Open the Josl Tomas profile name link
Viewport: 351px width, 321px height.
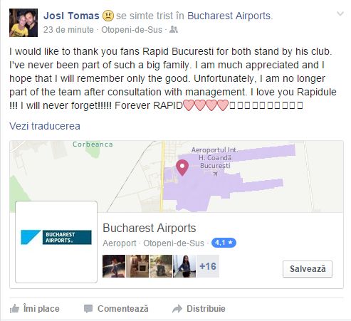[x=71, y=16]
